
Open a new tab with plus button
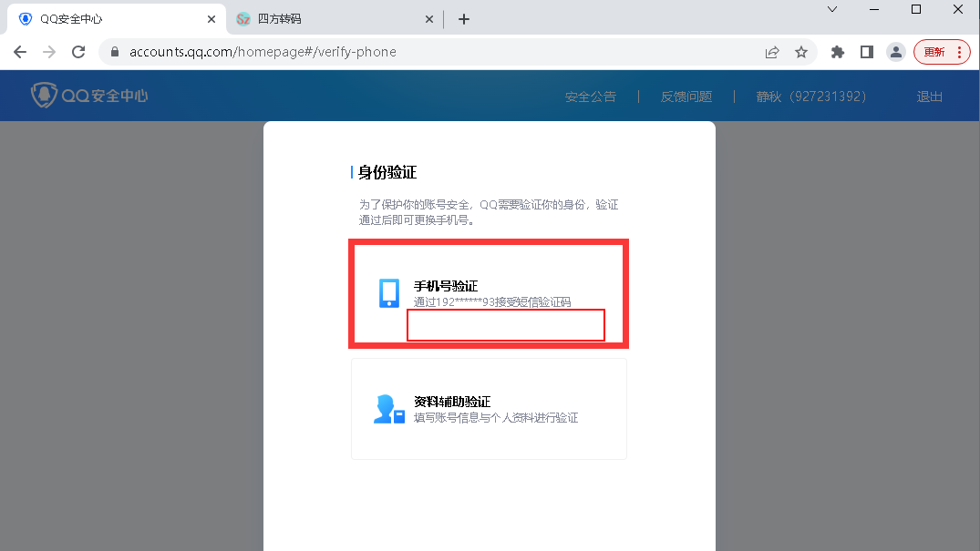(464, 19)
